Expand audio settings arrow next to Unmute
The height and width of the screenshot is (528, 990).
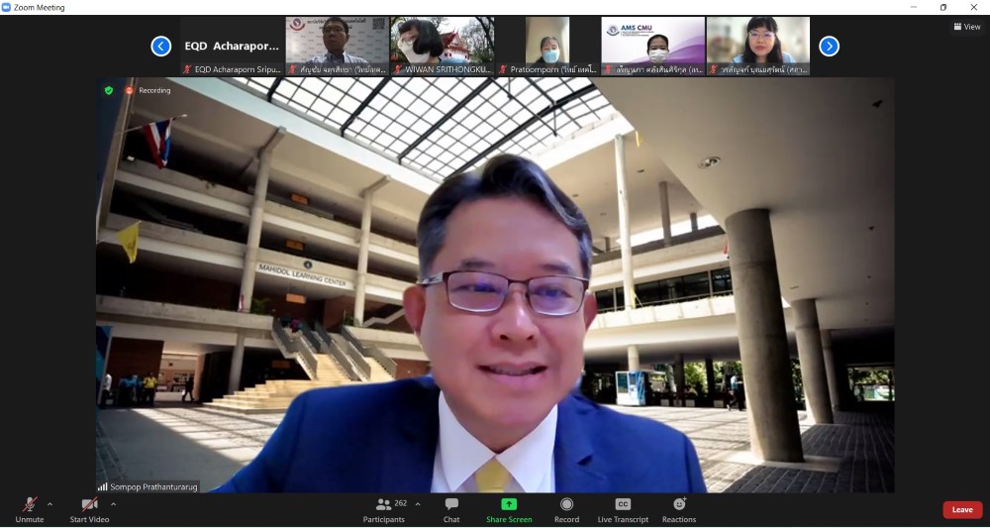coord(50,503)
